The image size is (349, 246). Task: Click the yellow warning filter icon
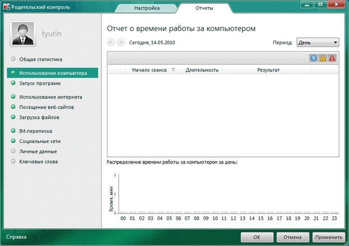(x=323, y=58)
